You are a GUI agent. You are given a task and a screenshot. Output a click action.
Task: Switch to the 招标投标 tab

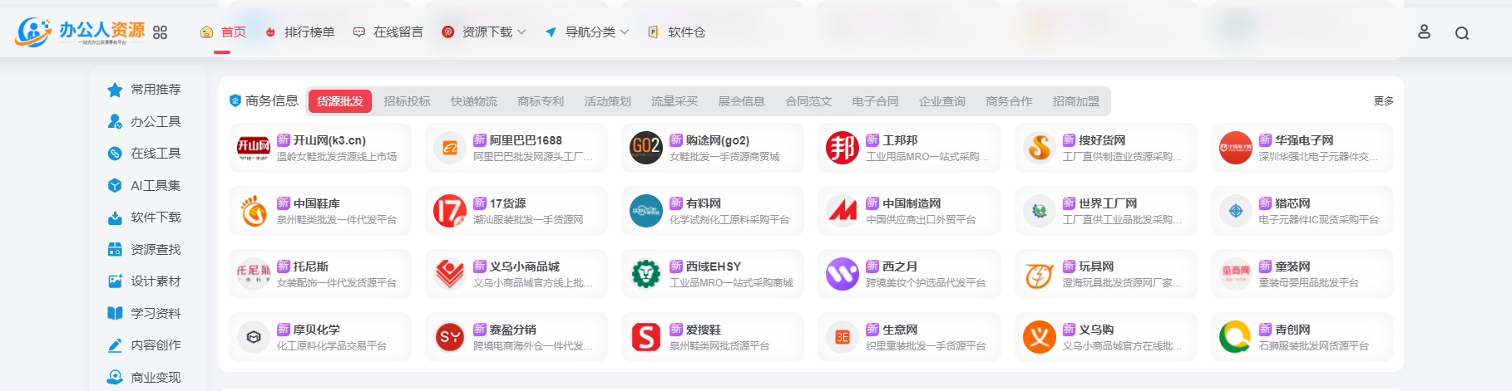click(x=407, y=101)
